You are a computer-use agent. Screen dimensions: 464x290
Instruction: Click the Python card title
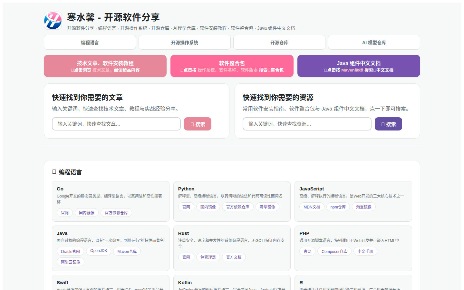coord(186,189)
